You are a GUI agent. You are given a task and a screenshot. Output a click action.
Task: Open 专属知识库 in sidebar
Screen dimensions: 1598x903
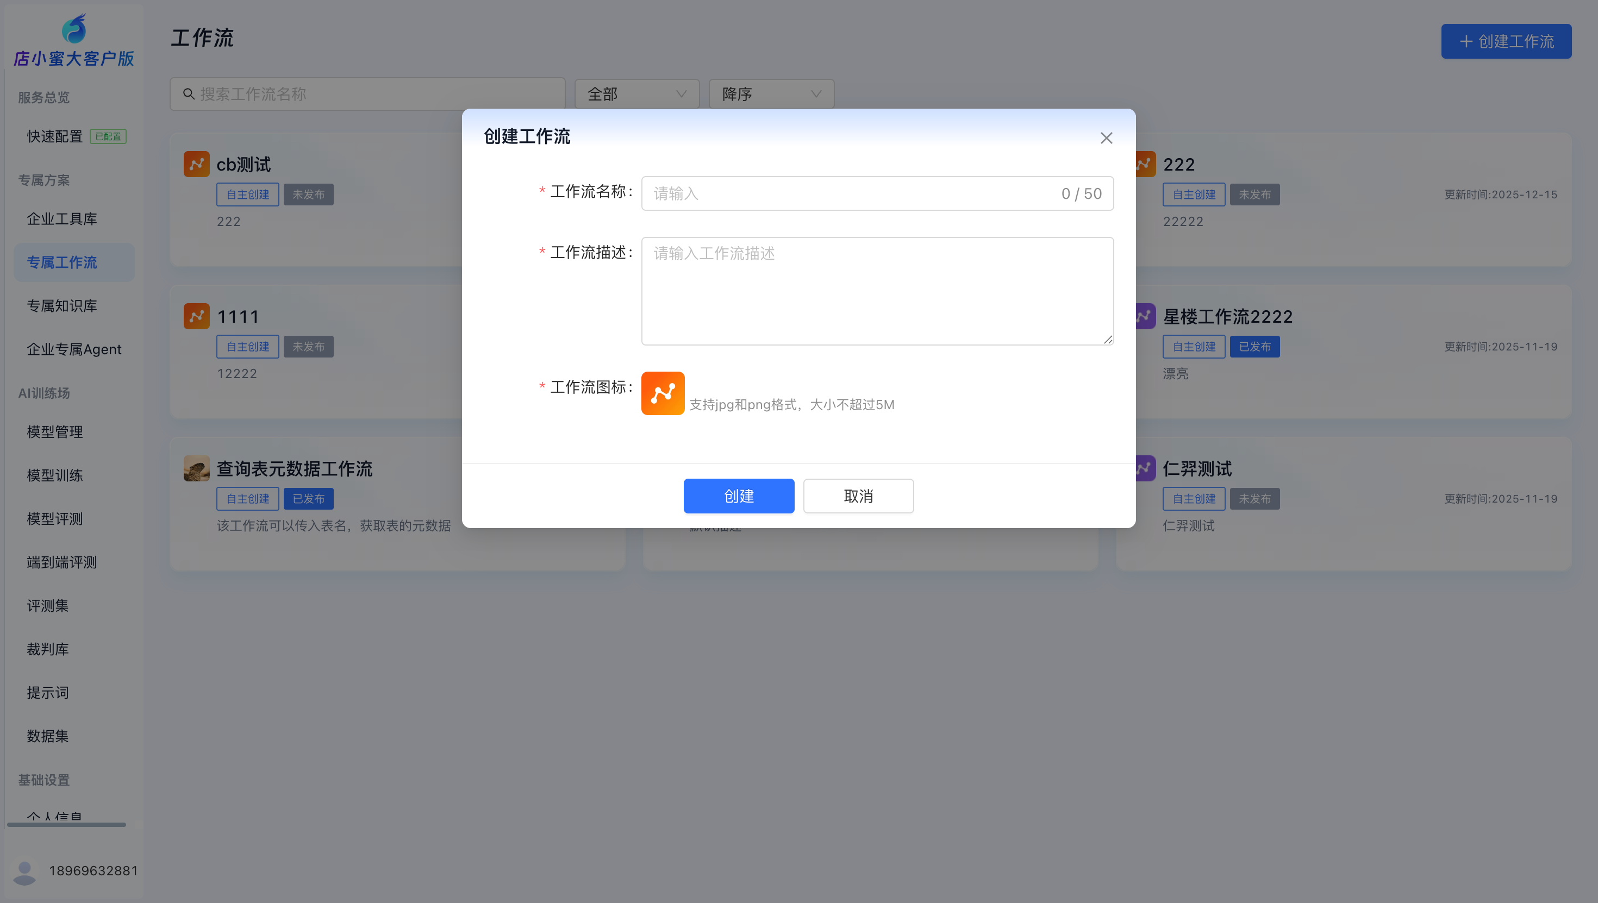tap(62, 306)
